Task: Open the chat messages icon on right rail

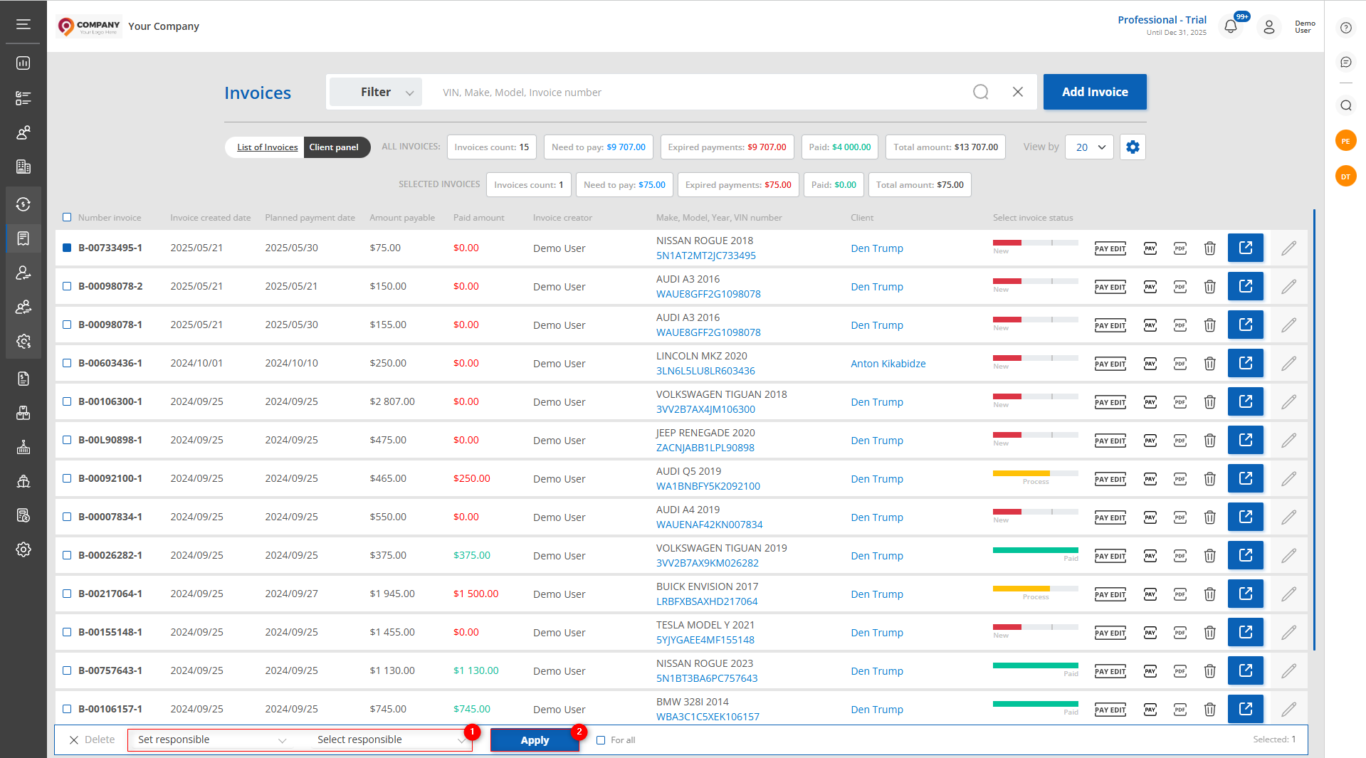Action: 1345,63
